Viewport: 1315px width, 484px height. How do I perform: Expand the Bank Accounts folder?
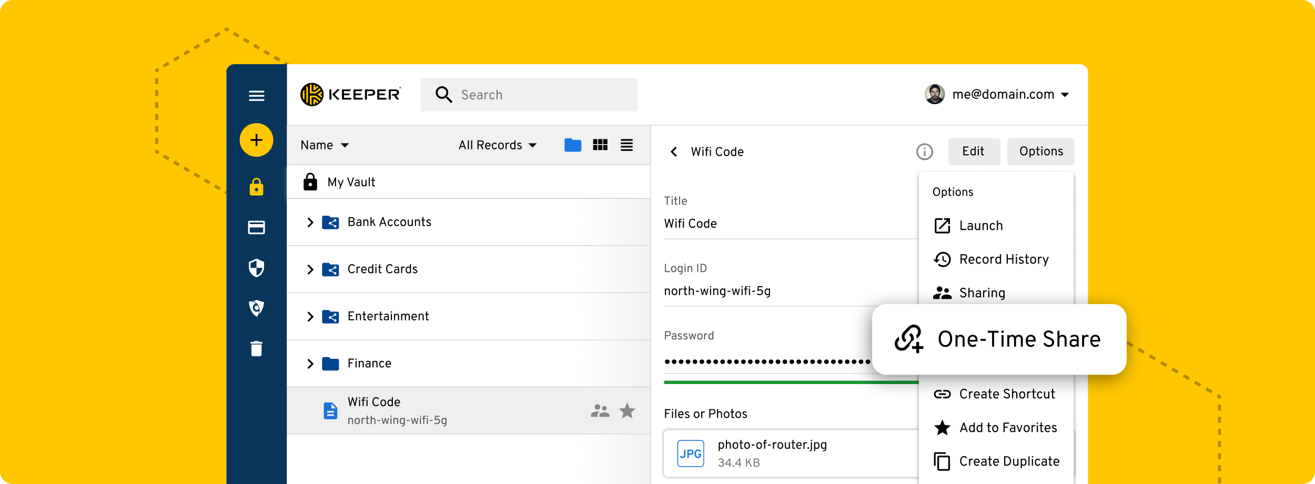310,222
